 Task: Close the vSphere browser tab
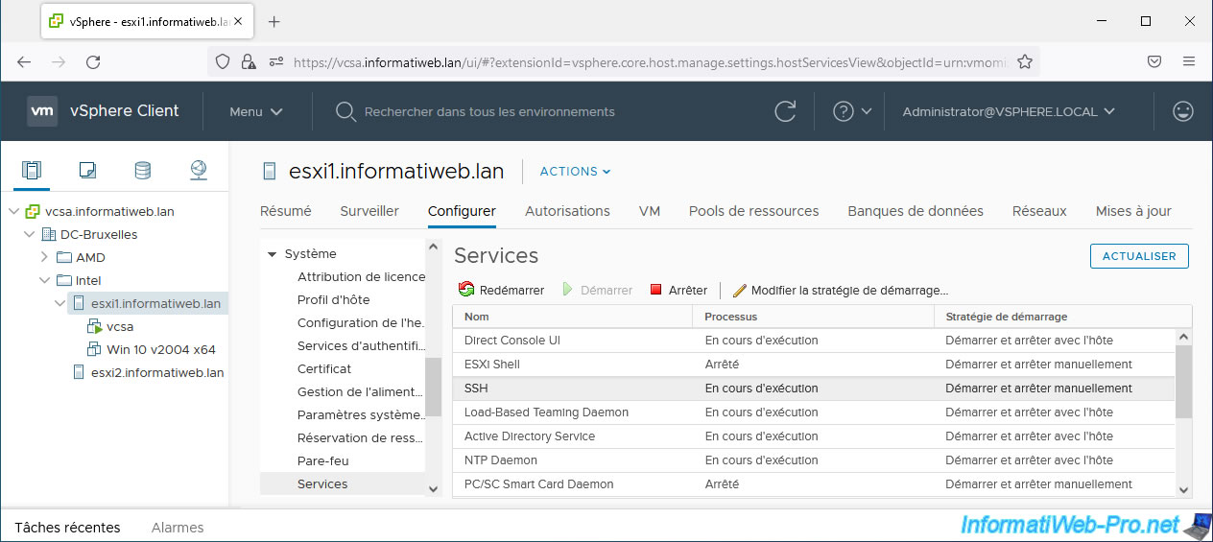[238, 21]
